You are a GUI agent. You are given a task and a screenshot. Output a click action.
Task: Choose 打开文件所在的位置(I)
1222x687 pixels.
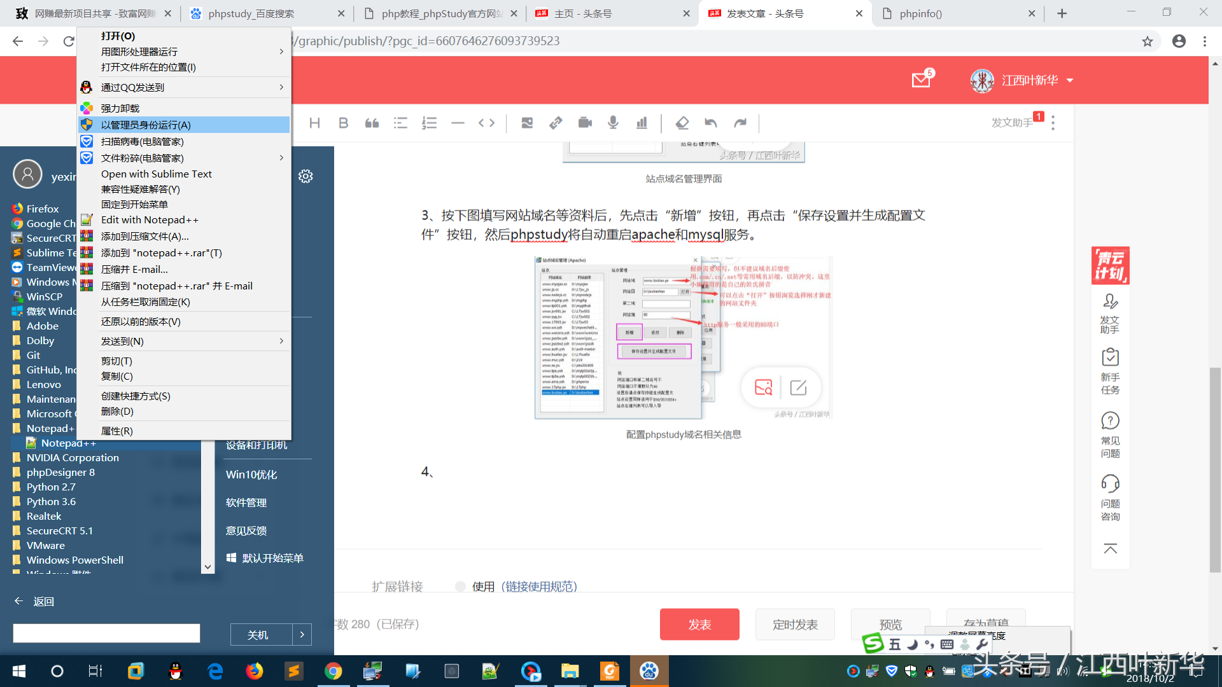183,67
